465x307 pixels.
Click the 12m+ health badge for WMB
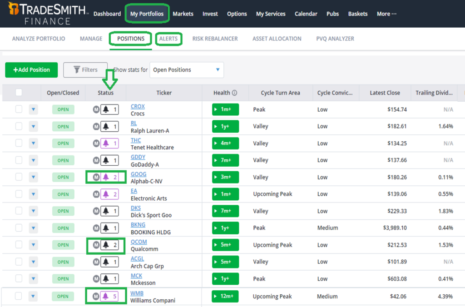coord(225,296)
